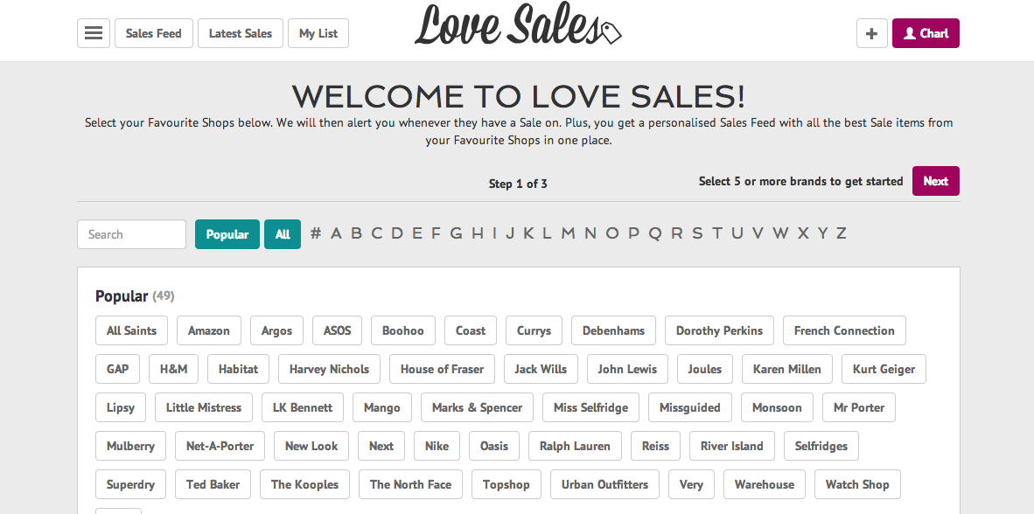The width and height of the screenshot is (1034, 514).
Task: Pick Marks & Spencer brand
Action: click(x=477, y=407)
